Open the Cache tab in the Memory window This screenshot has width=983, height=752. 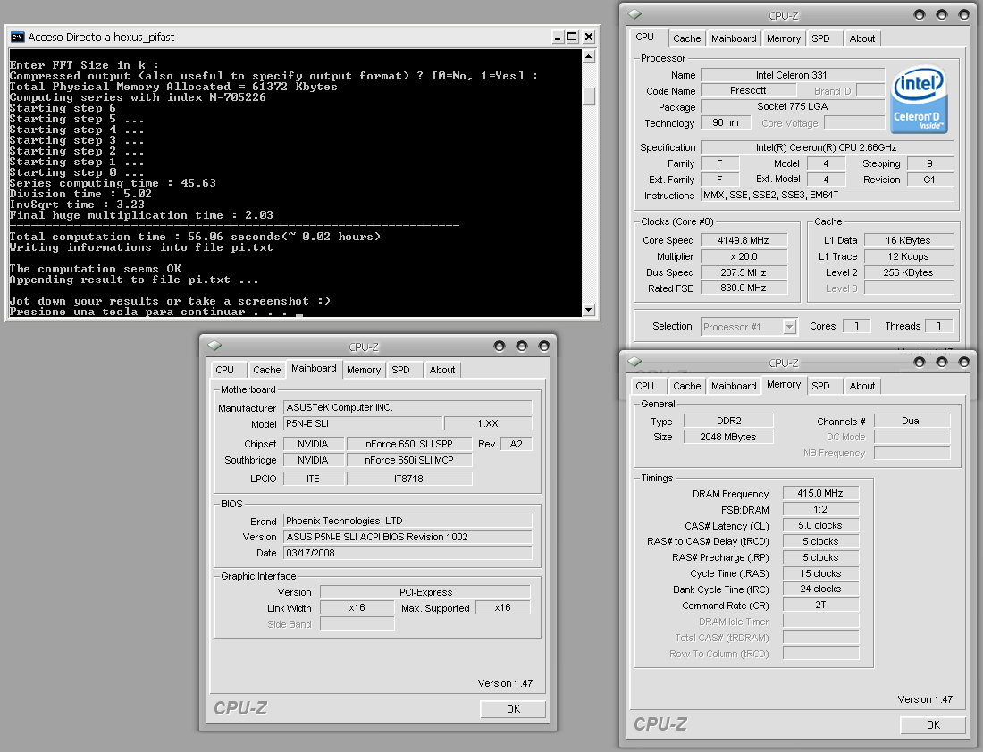[686, 386]
